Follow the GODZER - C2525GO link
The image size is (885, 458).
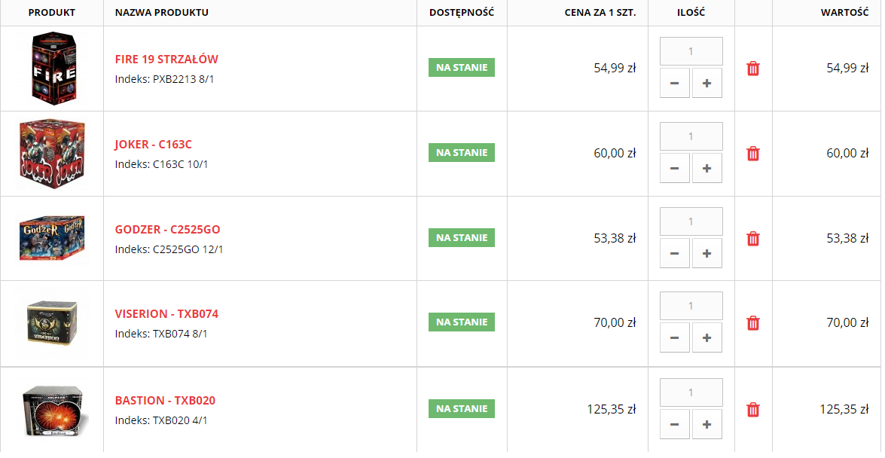168,230
